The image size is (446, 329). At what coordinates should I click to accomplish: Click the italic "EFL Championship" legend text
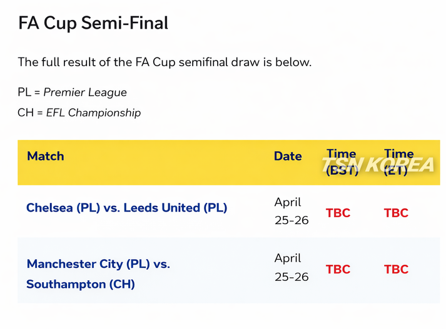coord(93,113)
